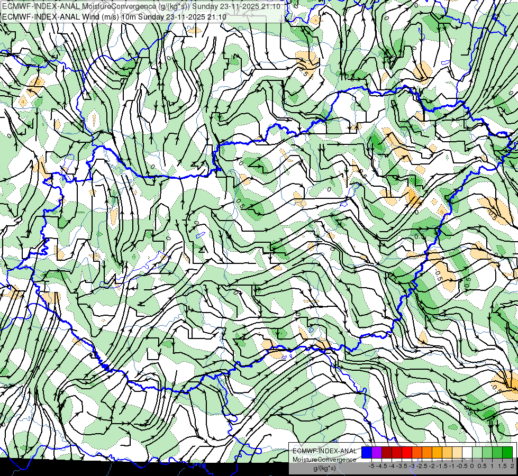Click the white legend swatch
The width and height of the screenshot is (518, 476).
pyautogui.click(x=467, y=453)
